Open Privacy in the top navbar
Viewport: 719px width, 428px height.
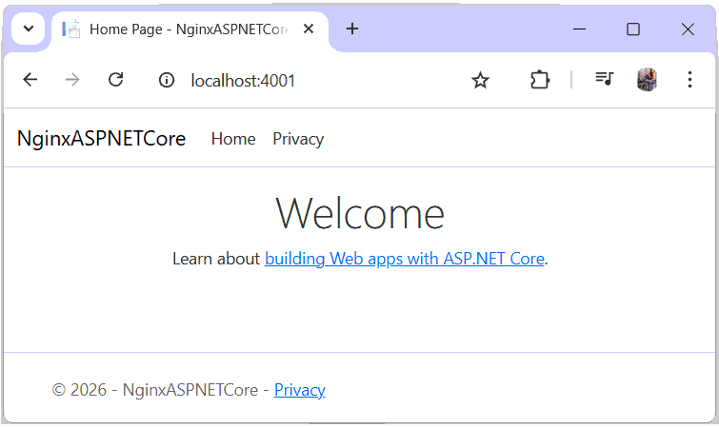(298, 139)
